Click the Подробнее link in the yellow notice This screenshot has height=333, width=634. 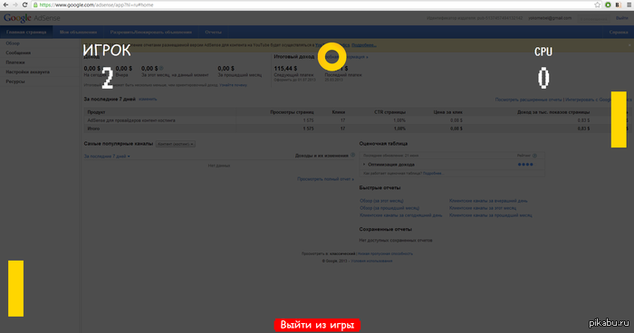pos(364,45)
